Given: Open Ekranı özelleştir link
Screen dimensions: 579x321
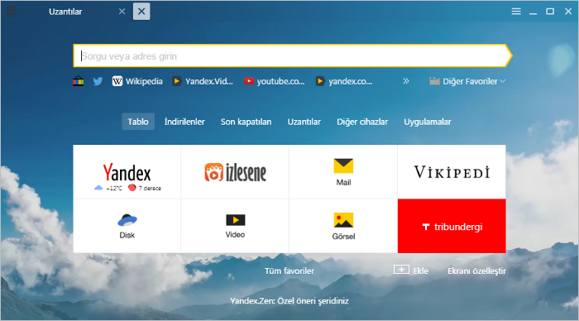Looking at the screenshot, I should [476, 271].
